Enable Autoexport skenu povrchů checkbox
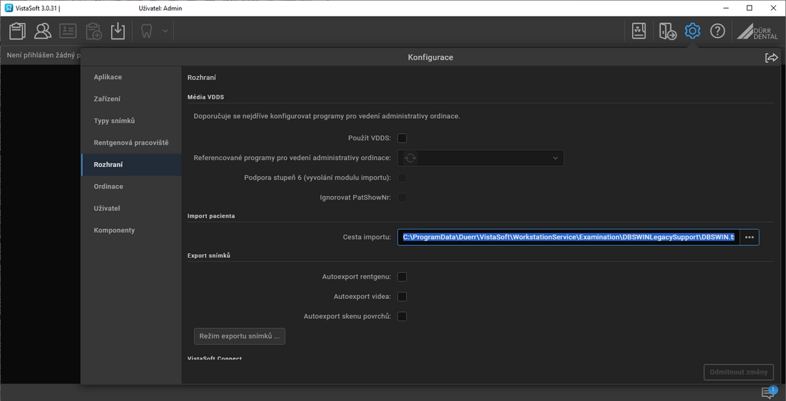The width and height of the screenshot is (786, 401). 402,316
